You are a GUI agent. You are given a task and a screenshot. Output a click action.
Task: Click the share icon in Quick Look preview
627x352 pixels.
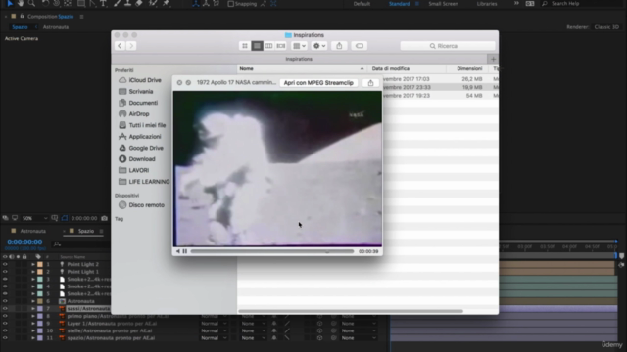(370, 82)
